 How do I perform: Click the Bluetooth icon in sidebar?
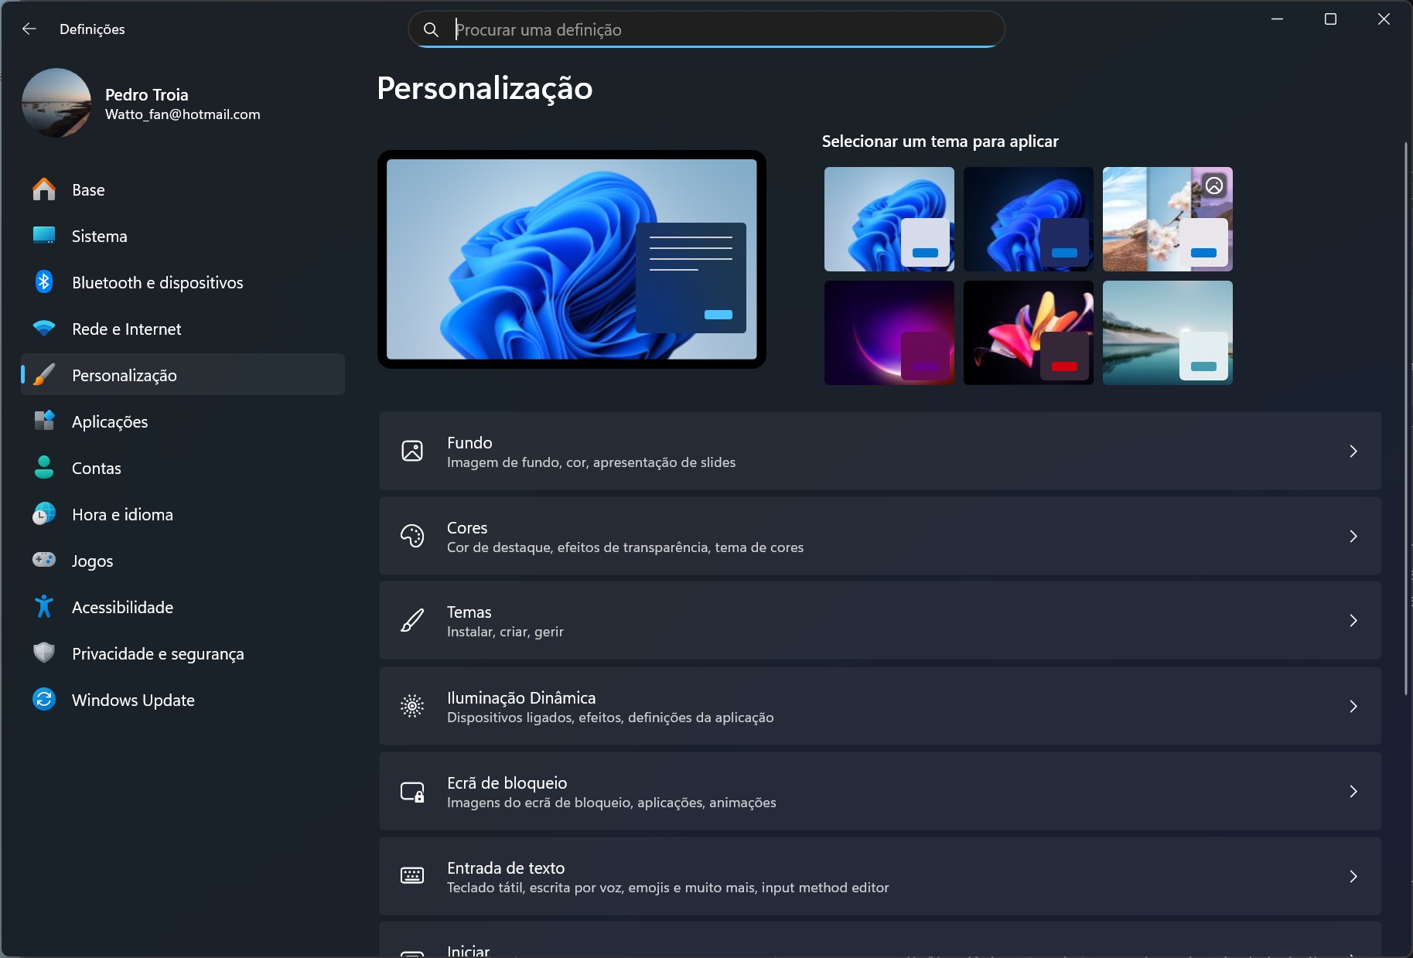click(44, 282)
